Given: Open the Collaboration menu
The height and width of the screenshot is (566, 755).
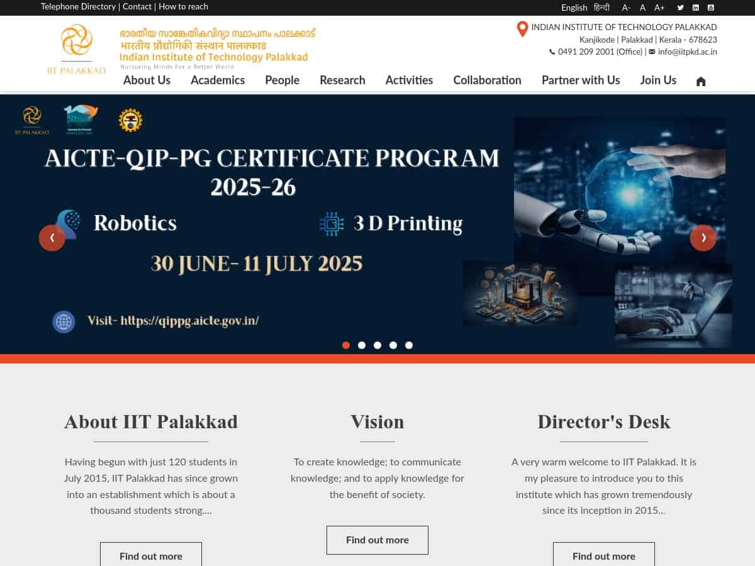Looking at the screenshot, I should (487, 80).
